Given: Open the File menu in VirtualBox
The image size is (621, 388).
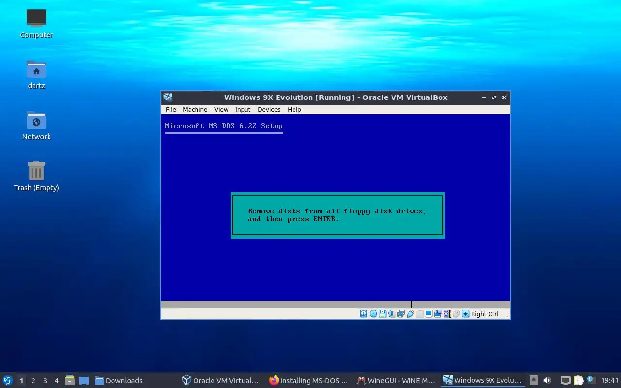Looking at the screenshot, I should pos(171,110).
